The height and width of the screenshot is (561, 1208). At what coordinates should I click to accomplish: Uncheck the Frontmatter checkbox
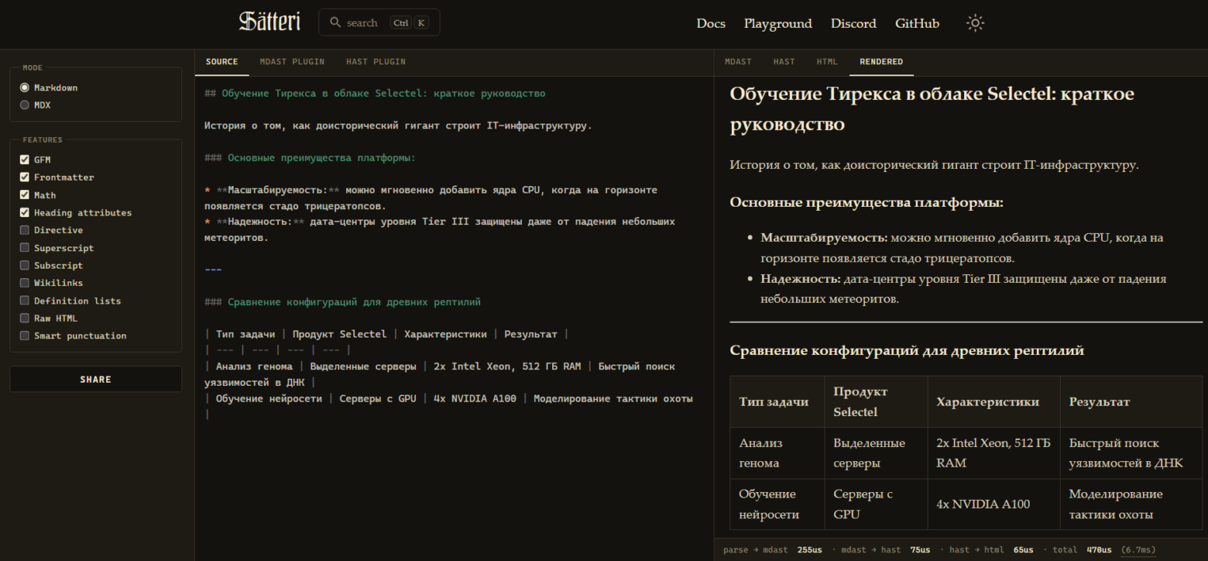click(25, 177)
